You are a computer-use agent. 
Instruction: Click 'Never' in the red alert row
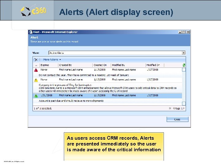pyautogui.click(x=44, y=70)
